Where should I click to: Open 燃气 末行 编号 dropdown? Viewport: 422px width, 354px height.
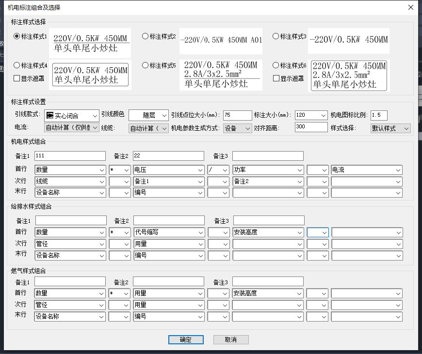168,317
